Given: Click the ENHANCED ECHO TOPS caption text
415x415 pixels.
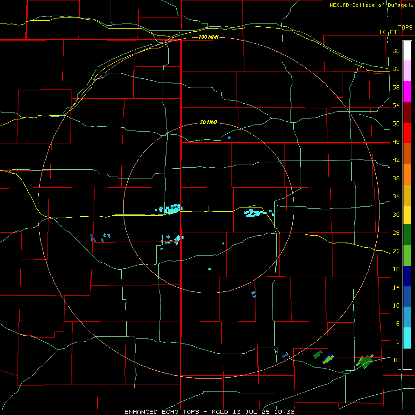Looking at the screenshot, I should (x=162, y=412).
